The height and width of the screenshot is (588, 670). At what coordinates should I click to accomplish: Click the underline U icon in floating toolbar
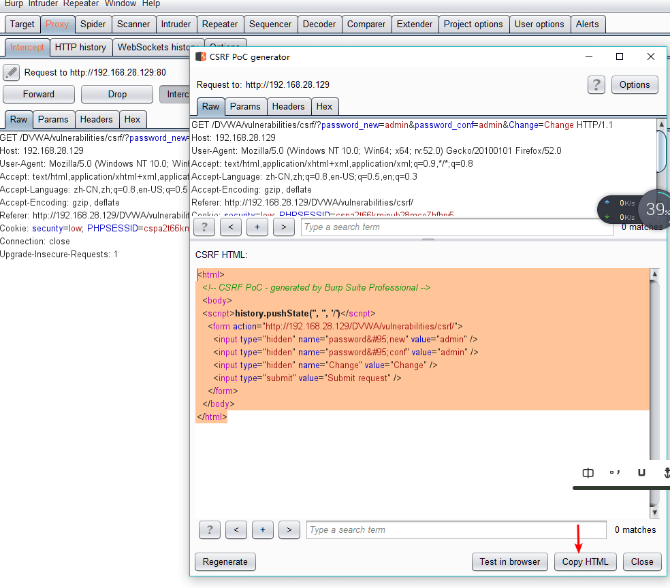[641, 472]
